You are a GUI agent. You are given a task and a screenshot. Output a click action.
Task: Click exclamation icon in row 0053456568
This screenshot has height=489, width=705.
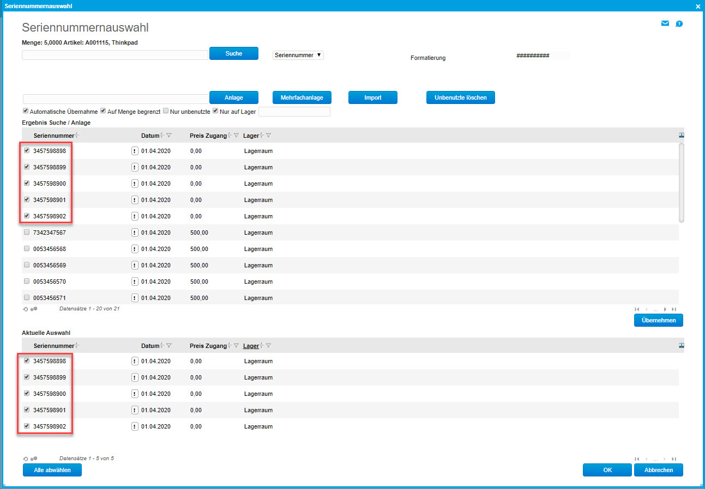[x=135, y=249]
